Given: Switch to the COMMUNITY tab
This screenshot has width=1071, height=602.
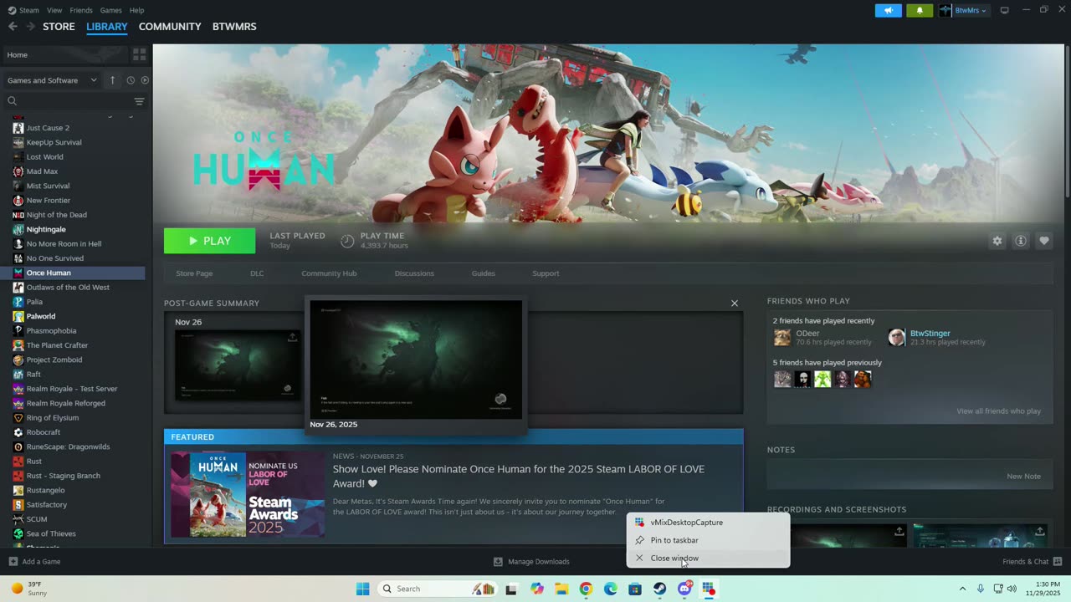Looking at the screenshot, I should (x=170, y=27).
